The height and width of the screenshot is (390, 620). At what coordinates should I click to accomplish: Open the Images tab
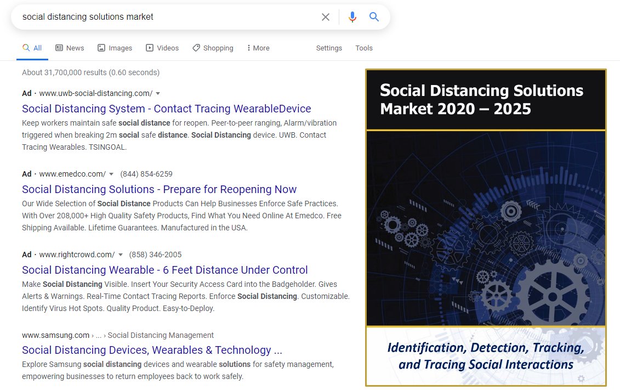tap(115, 48)
